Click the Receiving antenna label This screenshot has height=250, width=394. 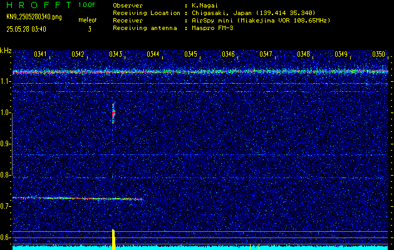tap(145, 28)
